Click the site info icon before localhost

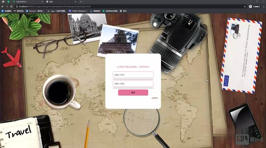click(17, 6)
